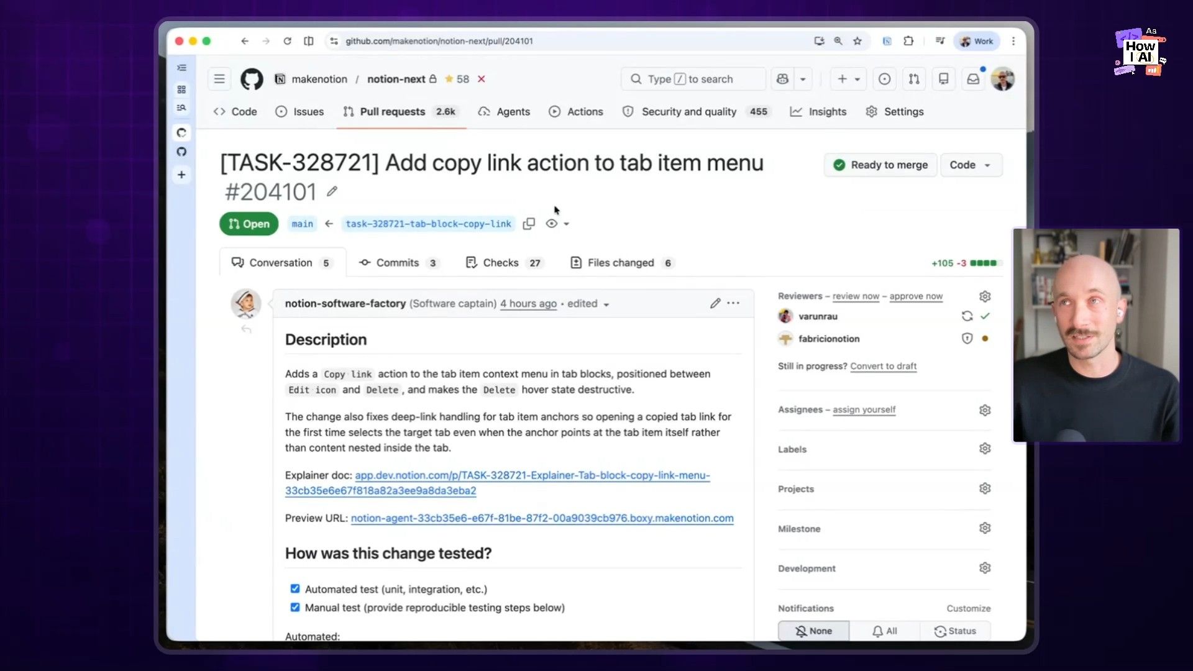Open notion-software-factory author avatar
This screenshot has width=1193, height=671.
pos(246,304)
